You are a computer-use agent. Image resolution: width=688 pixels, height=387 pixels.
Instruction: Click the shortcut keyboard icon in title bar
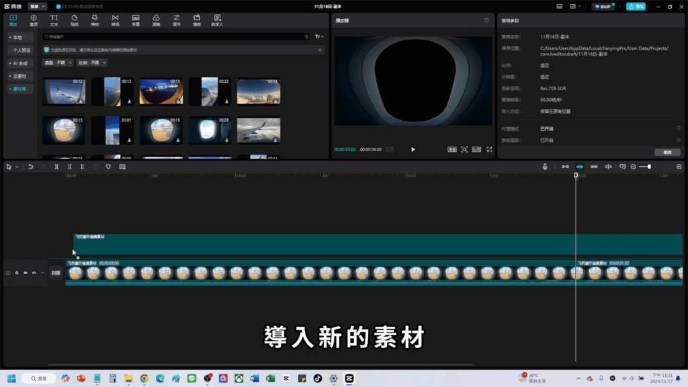pyautogui.click(x=560, y=7)
